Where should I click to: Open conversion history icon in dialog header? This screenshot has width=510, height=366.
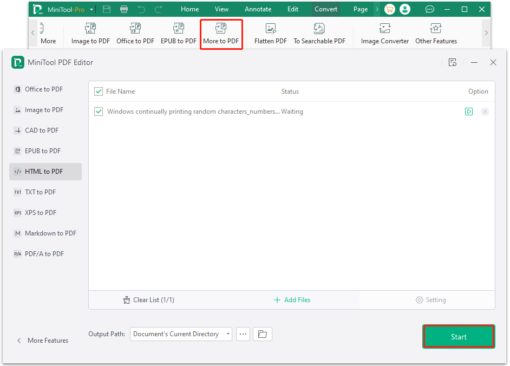click(x=453, y=62)
